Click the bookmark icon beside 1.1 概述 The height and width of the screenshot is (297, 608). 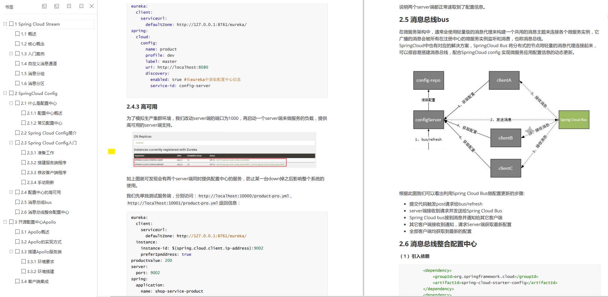click(17, 34)
